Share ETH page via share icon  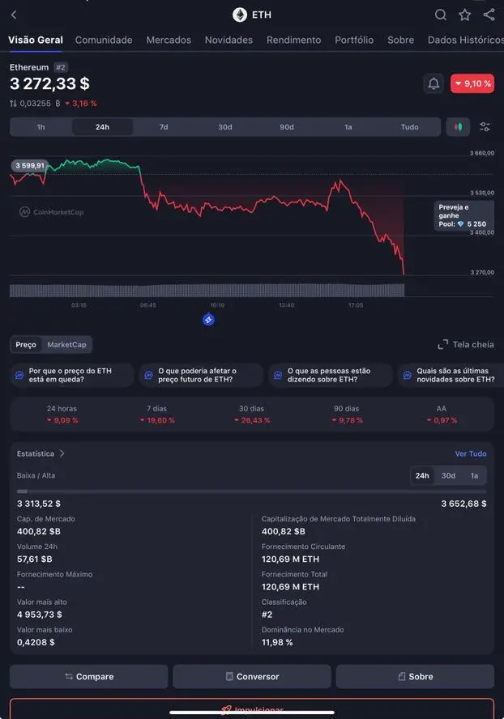click(489, 15)
